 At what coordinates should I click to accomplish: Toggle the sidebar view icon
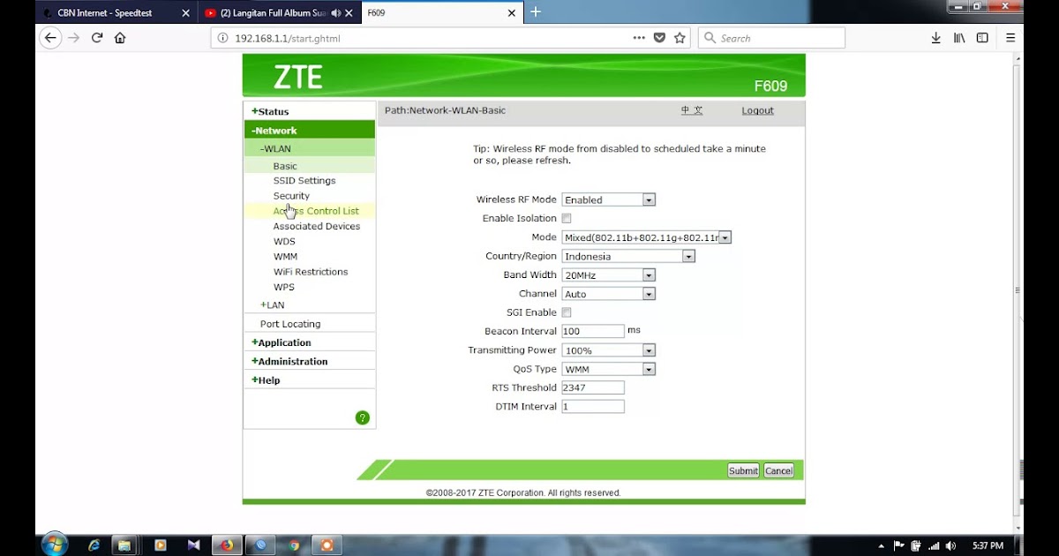click(982, 38)
